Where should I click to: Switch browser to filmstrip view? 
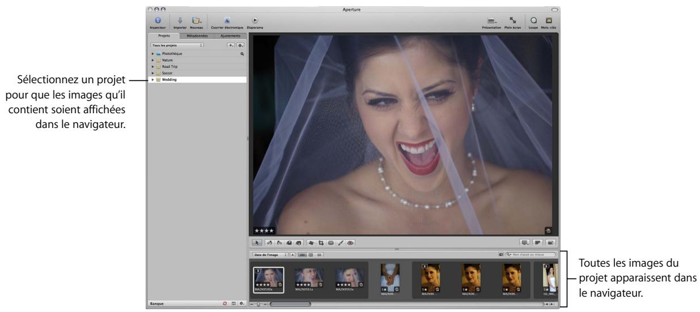click(303, 255)
